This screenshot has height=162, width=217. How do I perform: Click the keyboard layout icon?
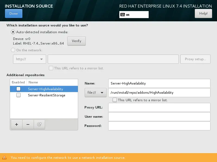click(123, 15)
